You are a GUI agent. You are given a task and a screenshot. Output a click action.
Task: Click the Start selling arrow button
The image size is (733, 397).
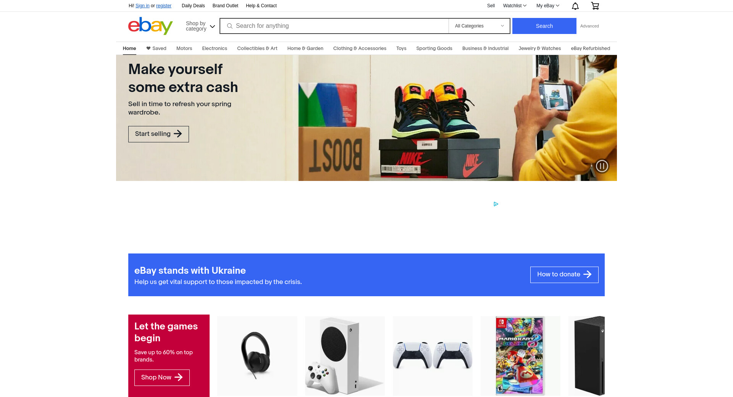click(x=158, y=134)
